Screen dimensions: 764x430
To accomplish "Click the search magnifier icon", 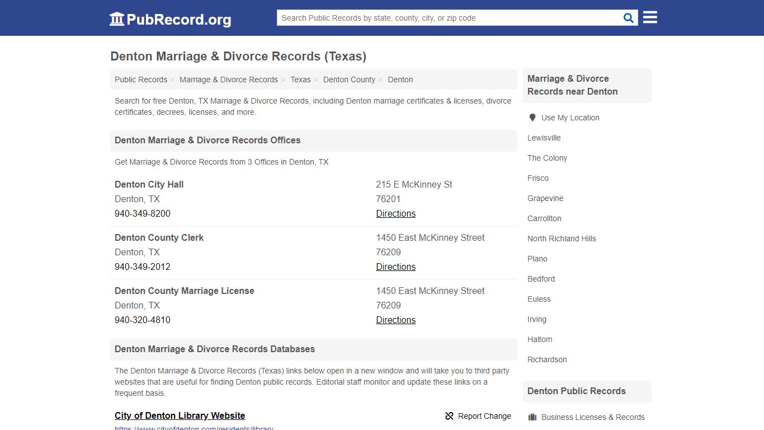I will coord(629,18).
